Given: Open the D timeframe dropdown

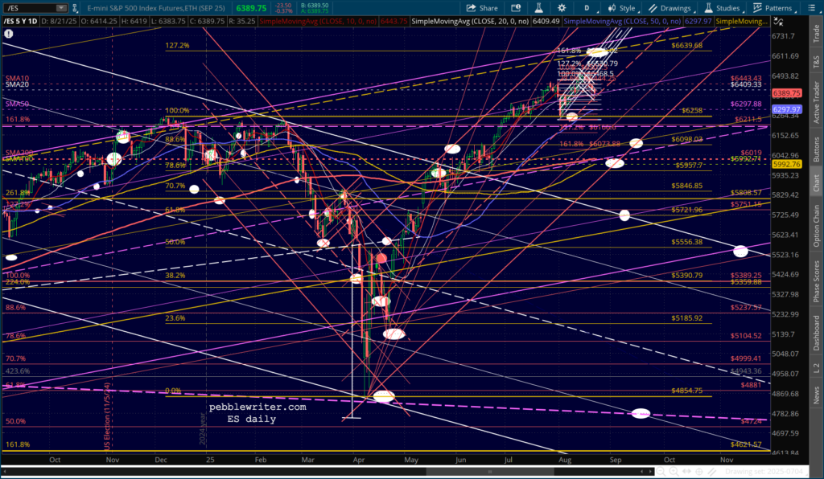Looking at the screenshot, I should (588, 8).
